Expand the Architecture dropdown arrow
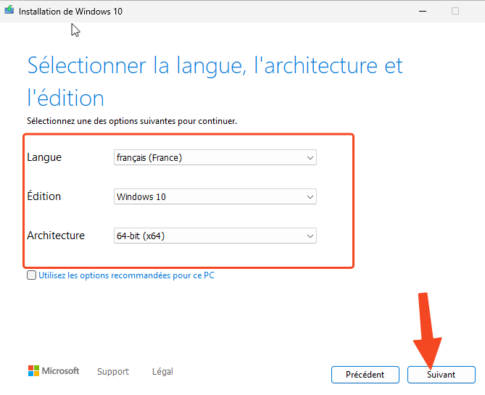The height and width of the screenshot is (395, 485). (310, 236)
